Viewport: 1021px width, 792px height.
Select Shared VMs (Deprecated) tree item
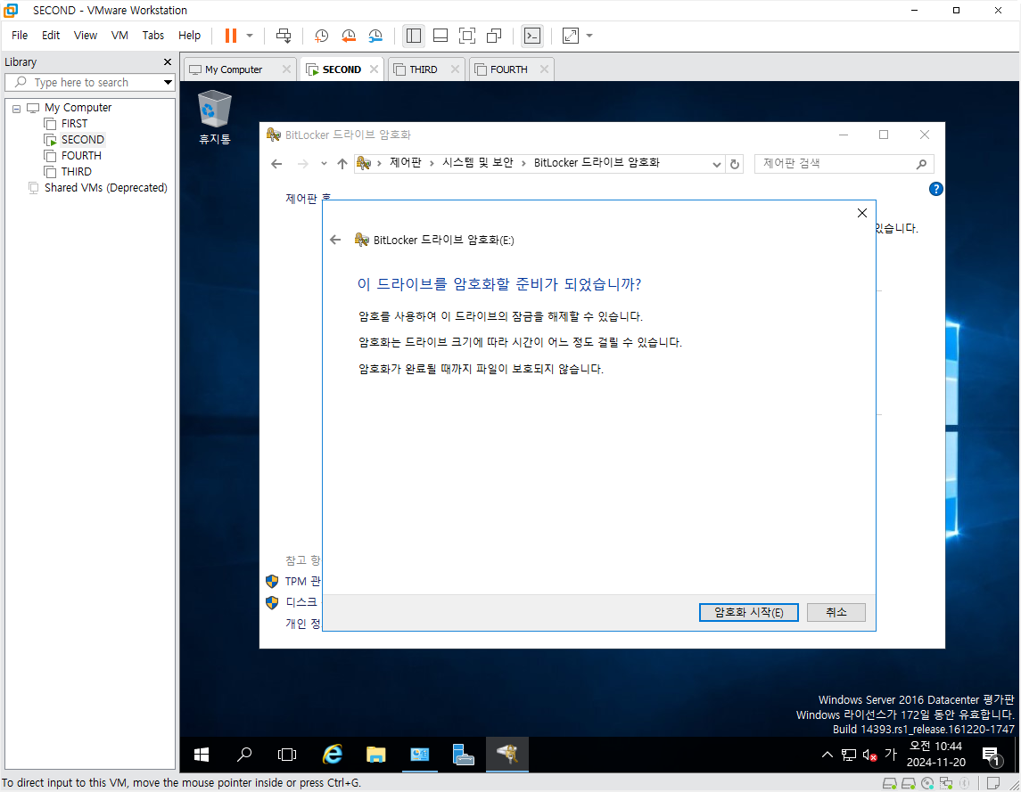pyautogui.click(x=105, y=187)
